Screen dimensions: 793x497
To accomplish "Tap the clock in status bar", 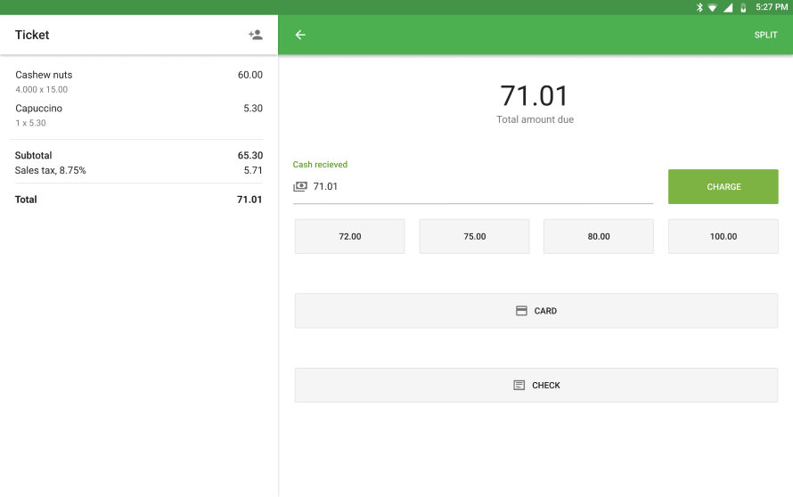I will click(x=772, y=7).
